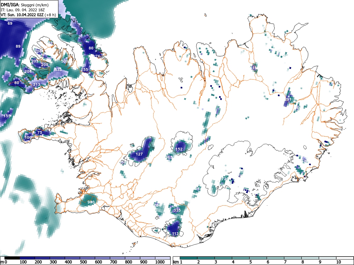Viewport: 354px width, 265px height.
Task: Click the title text 'DMI/IGA: Skyggni (m/km)'
Action: coord(25,5)
